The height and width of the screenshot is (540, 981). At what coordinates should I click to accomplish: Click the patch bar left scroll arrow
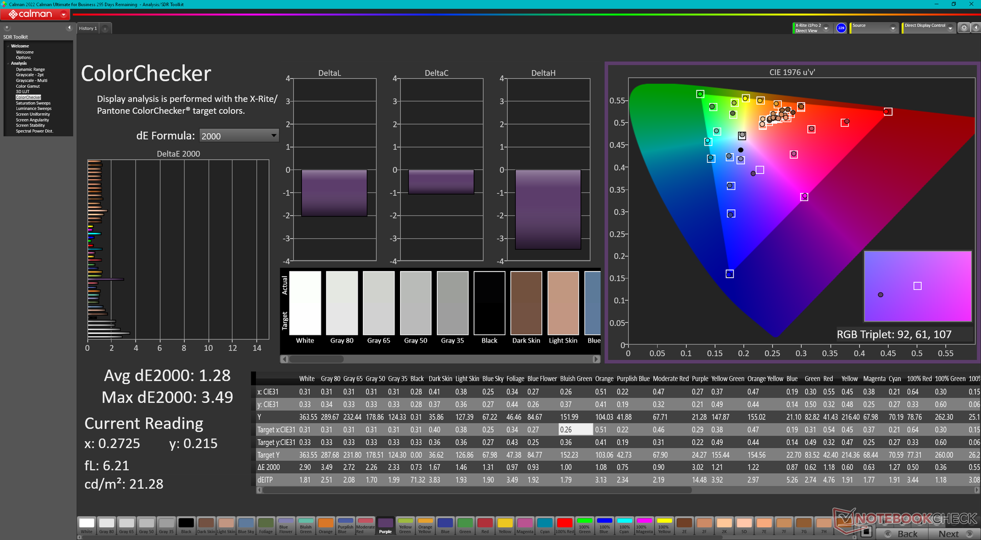tap(79, 537)
